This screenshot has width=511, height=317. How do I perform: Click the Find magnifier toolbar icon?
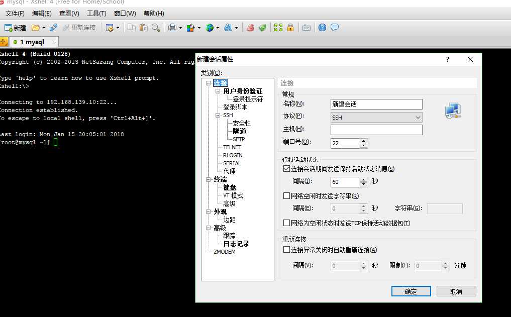click(156, 28)
